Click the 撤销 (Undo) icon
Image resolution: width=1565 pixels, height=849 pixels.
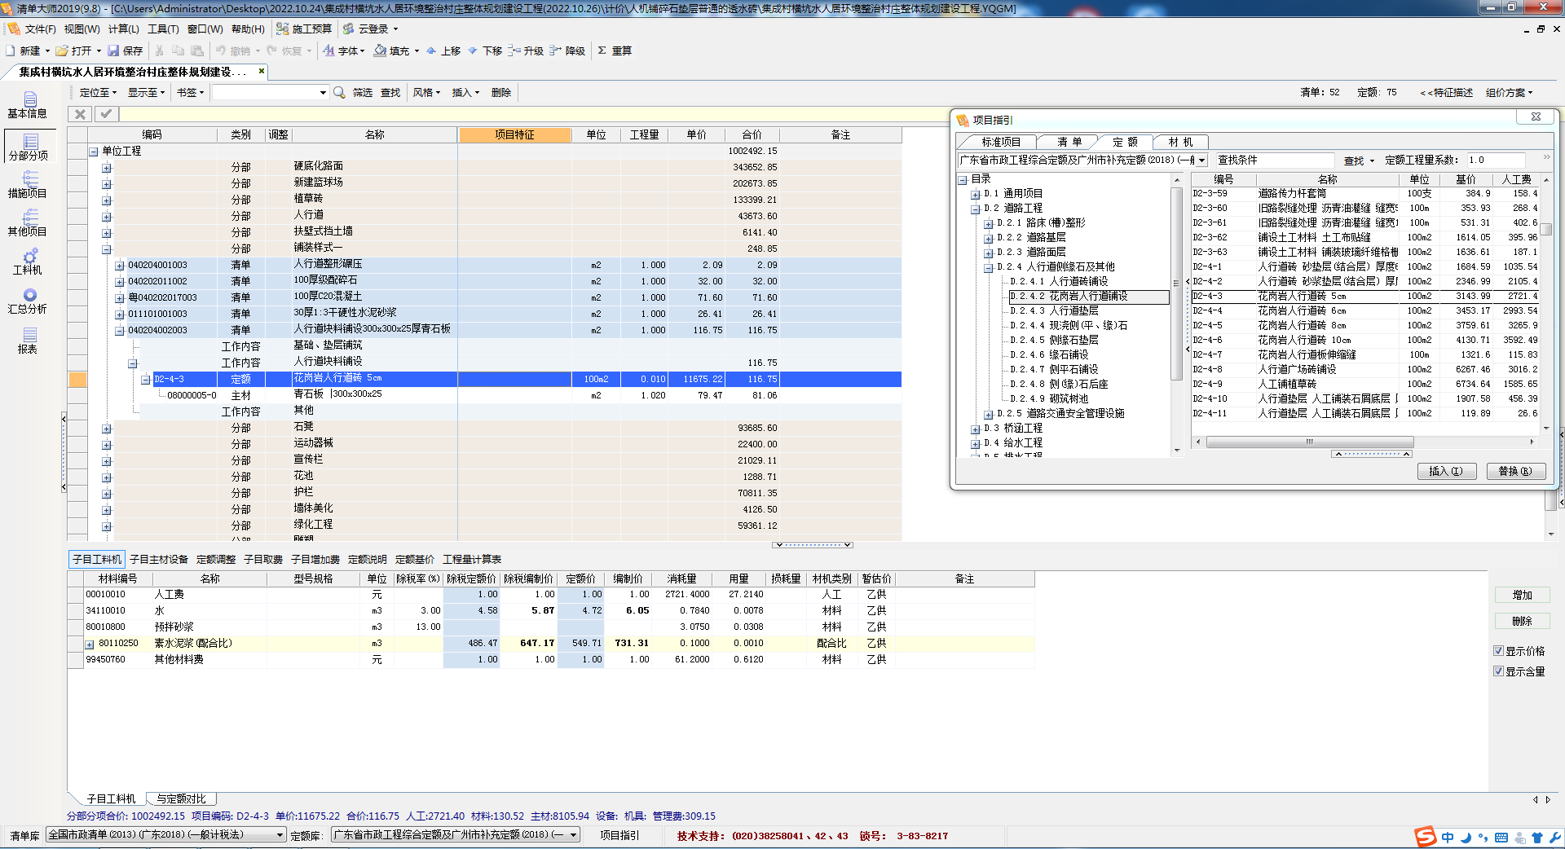coord(221,51)
